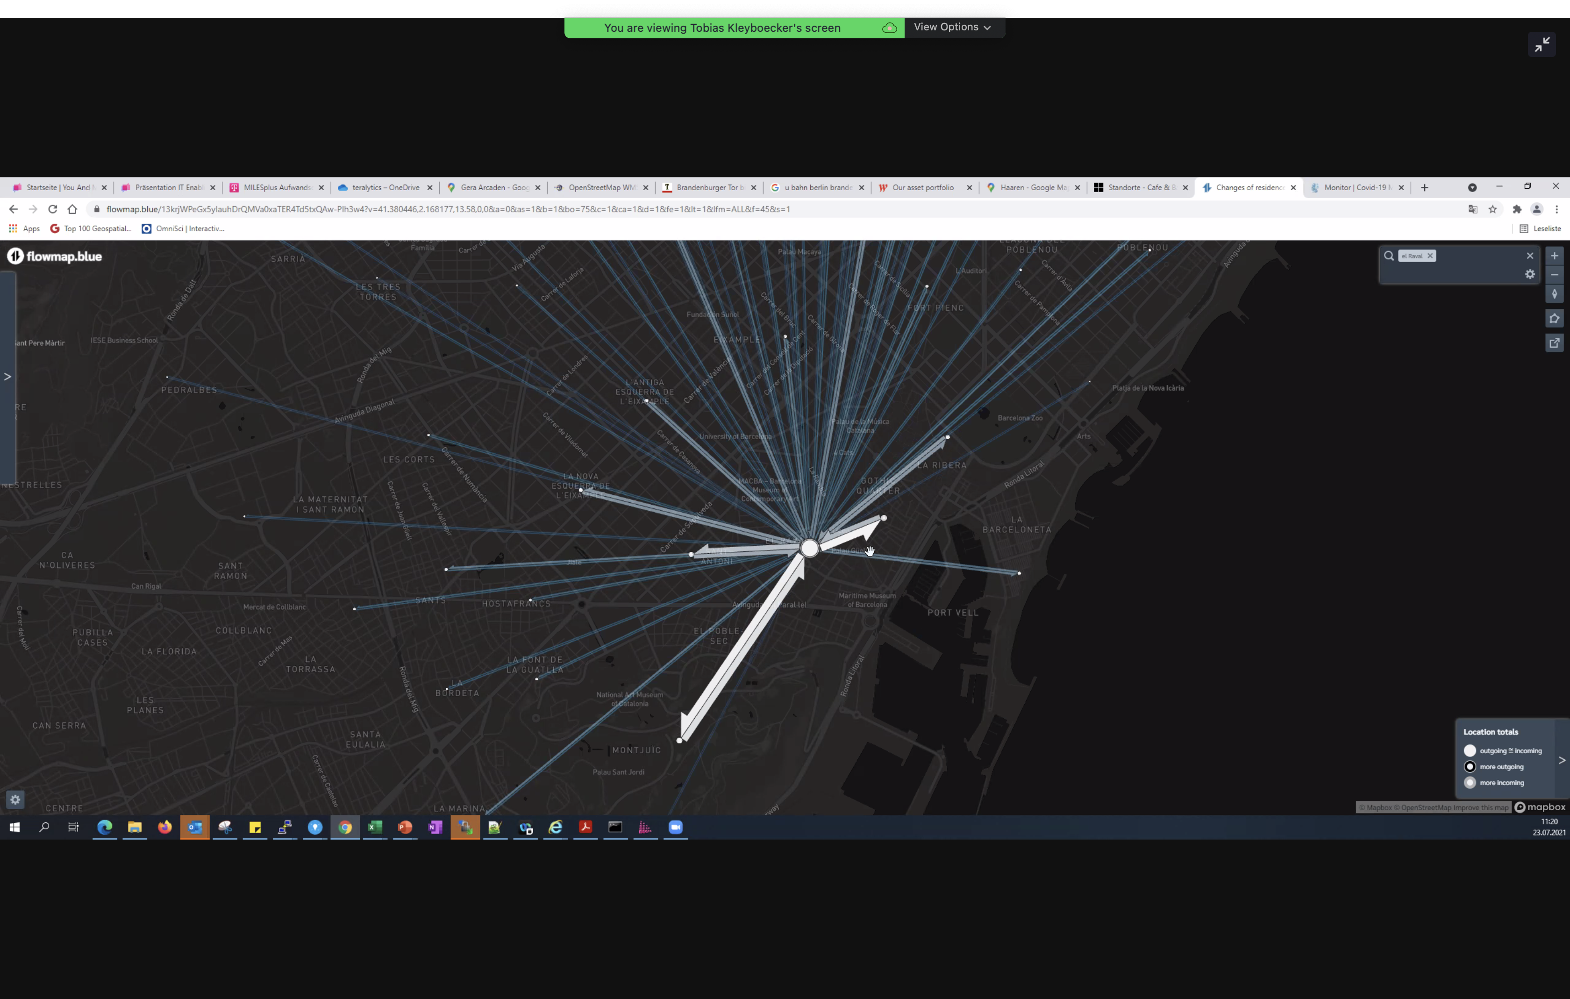Remove the el Raval search tag
This screenshot has height=999, width=1570.
click(1430, 256)
